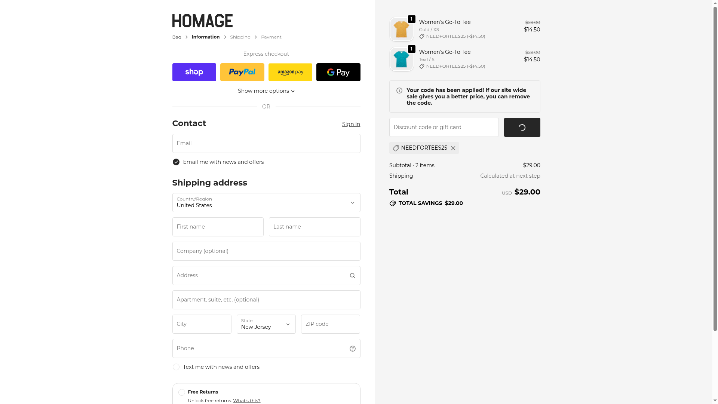
Task: Click the Discount code or gift card field
Action: point(444,128)
